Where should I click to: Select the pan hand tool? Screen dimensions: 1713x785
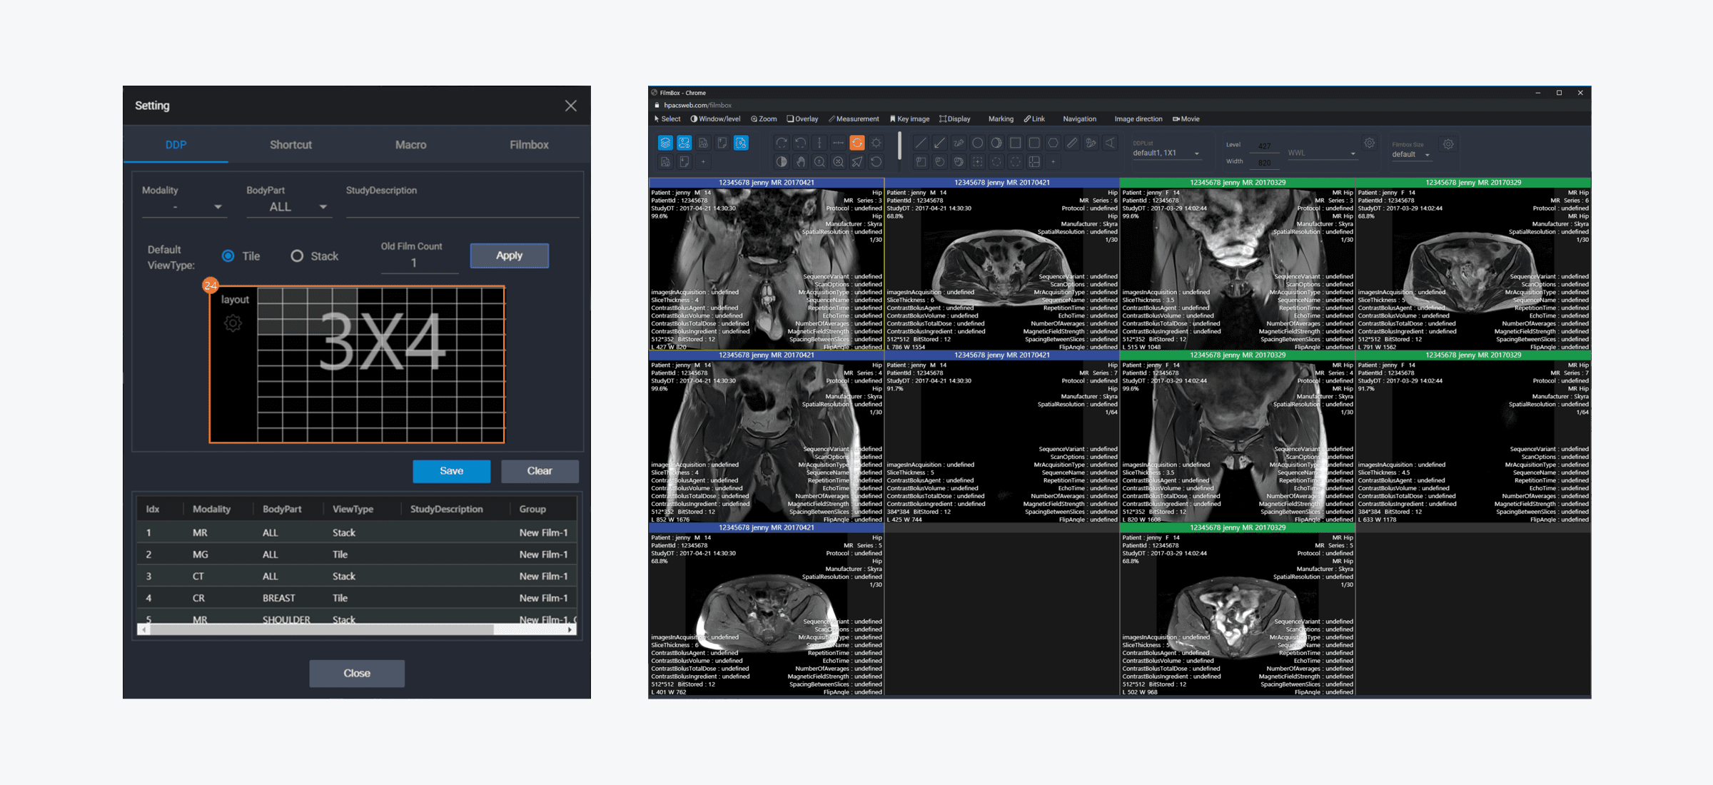801,162
